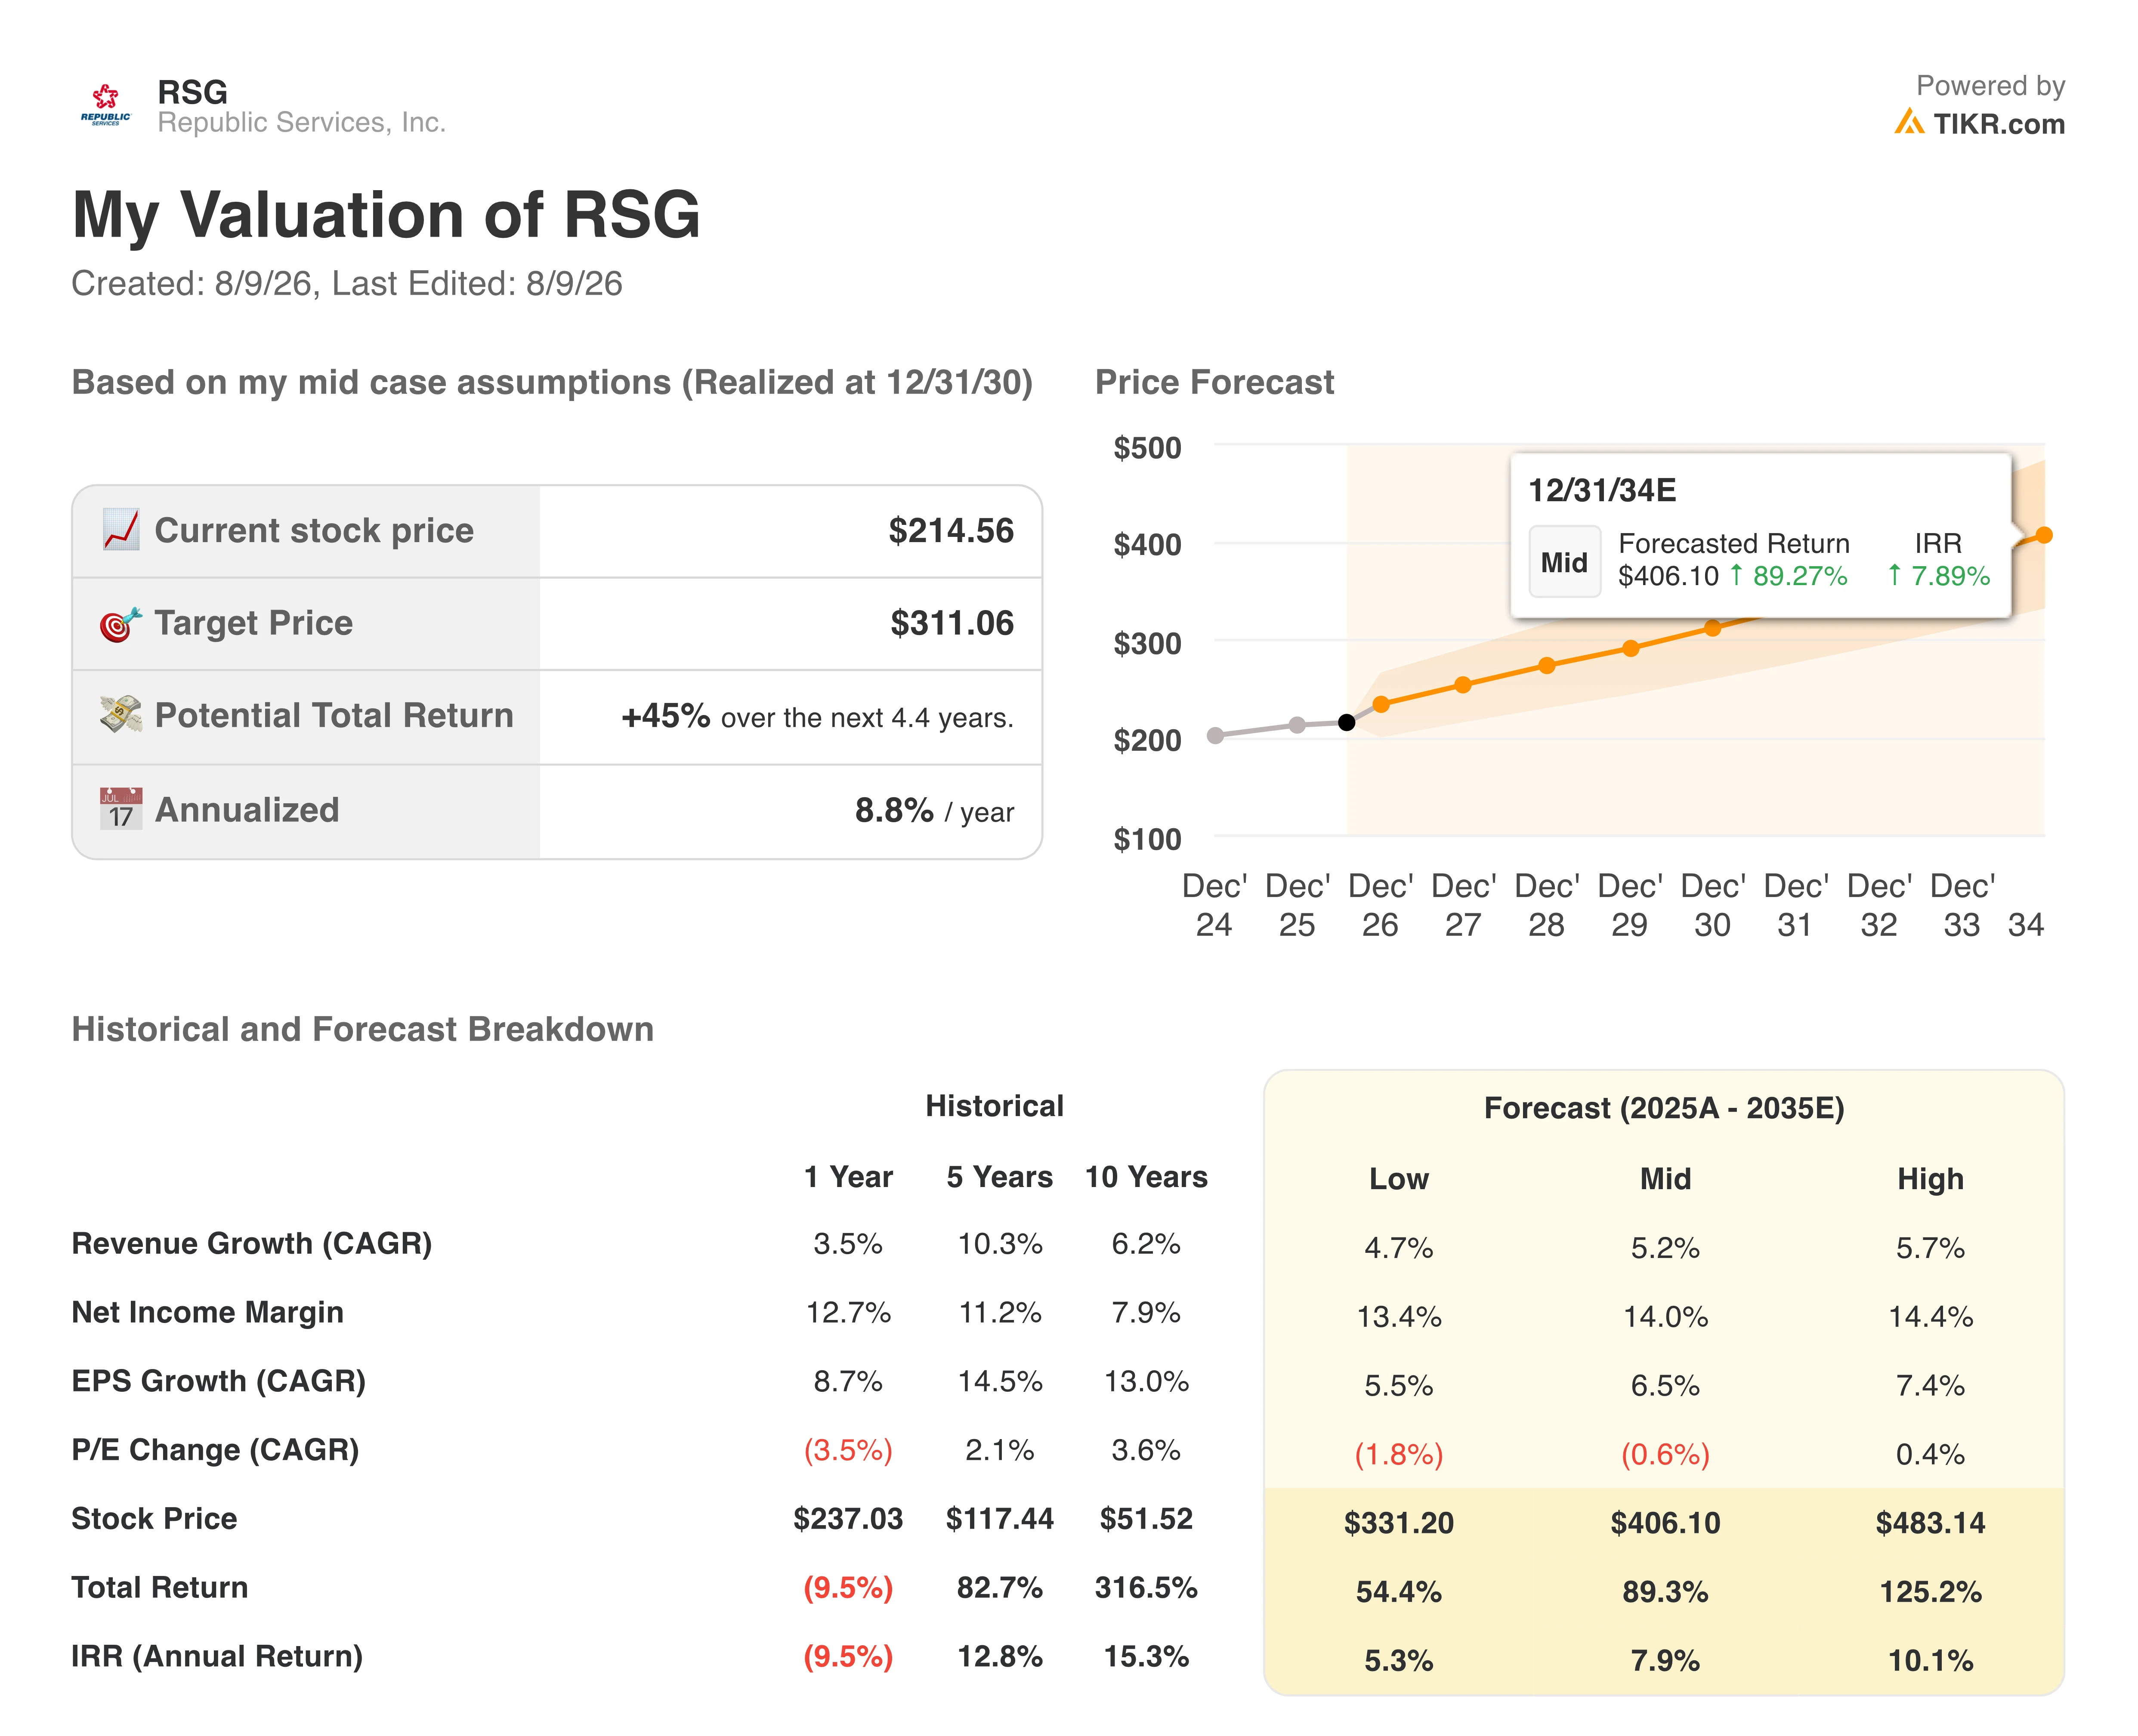Click the Mid forecast column header
The image size is (2138, 1736).
1665,1179
